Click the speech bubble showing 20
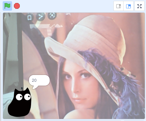This screenshot has height=121, width=146. (39, 82)
